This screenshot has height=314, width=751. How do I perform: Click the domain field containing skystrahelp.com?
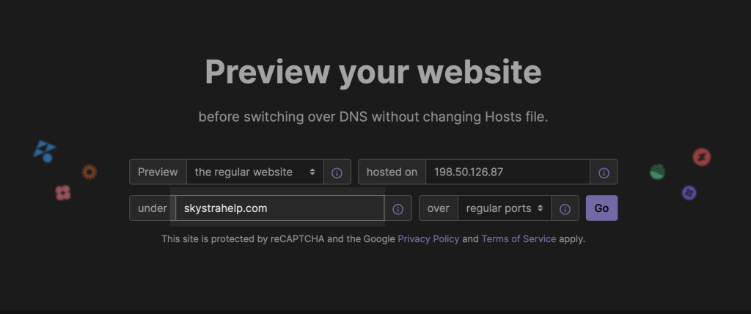point(279,208)
